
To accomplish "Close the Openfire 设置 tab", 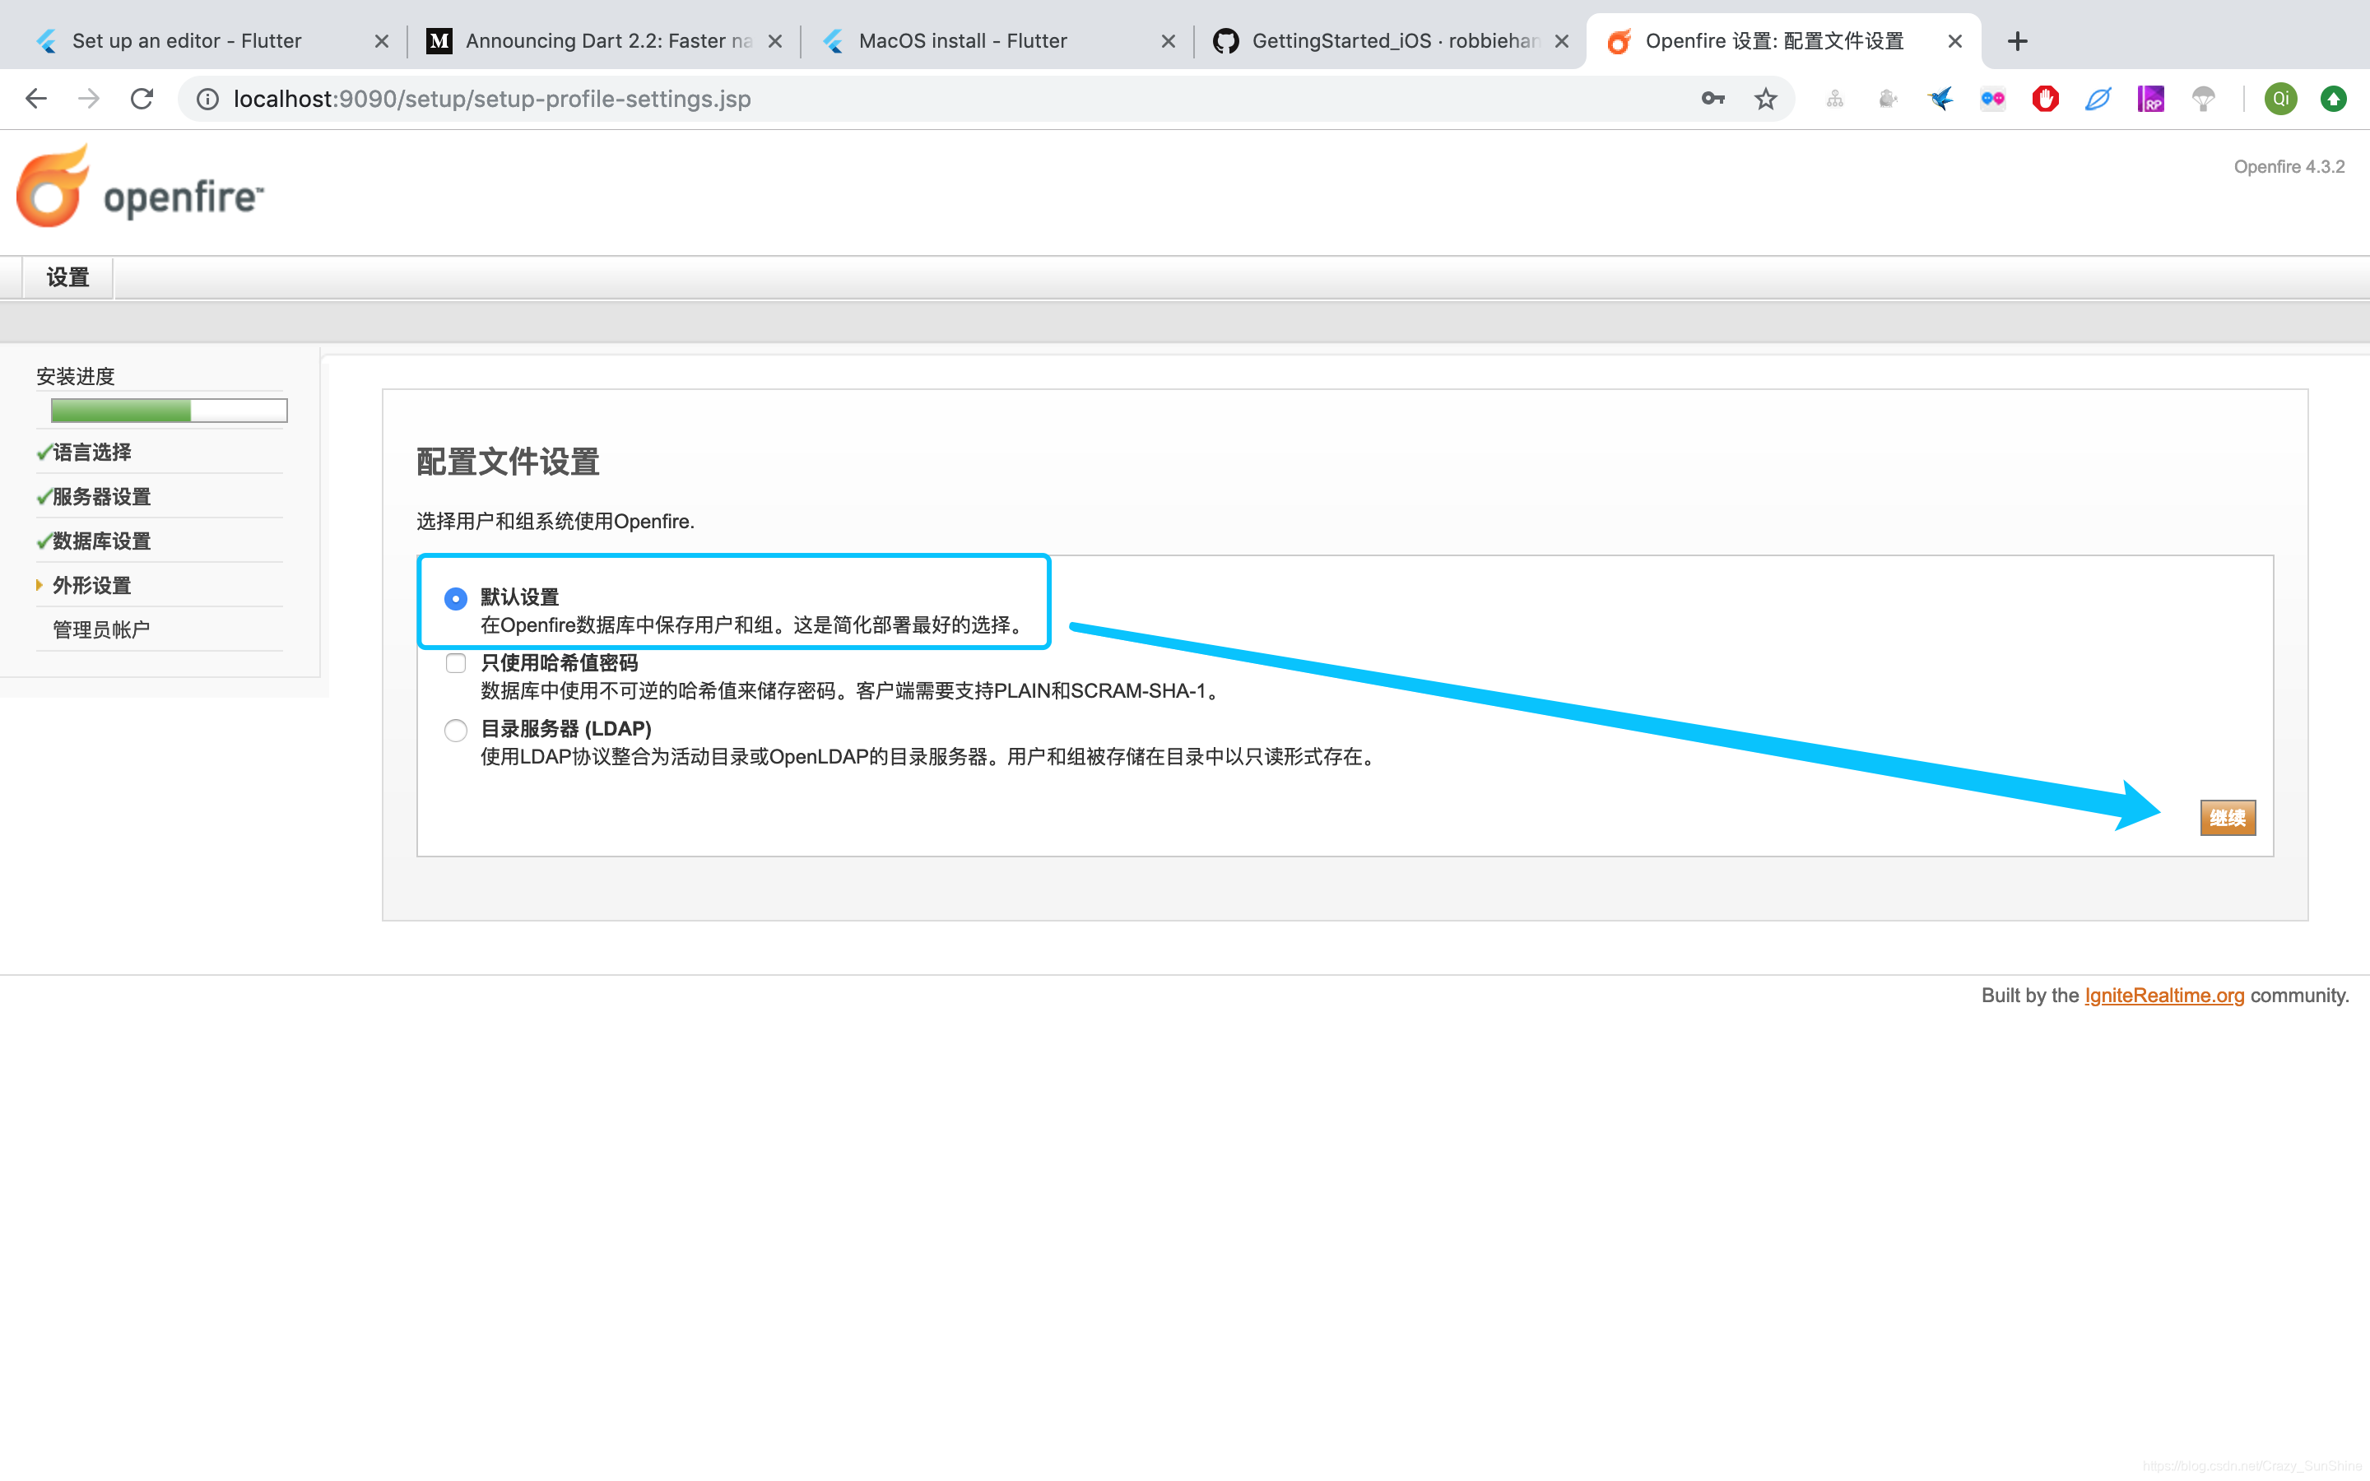I will (x=1954, y=41).
